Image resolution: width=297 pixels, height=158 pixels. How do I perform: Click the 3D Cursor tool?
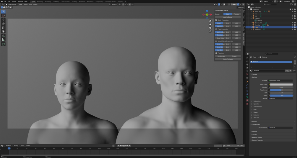[x=3, y=15]
